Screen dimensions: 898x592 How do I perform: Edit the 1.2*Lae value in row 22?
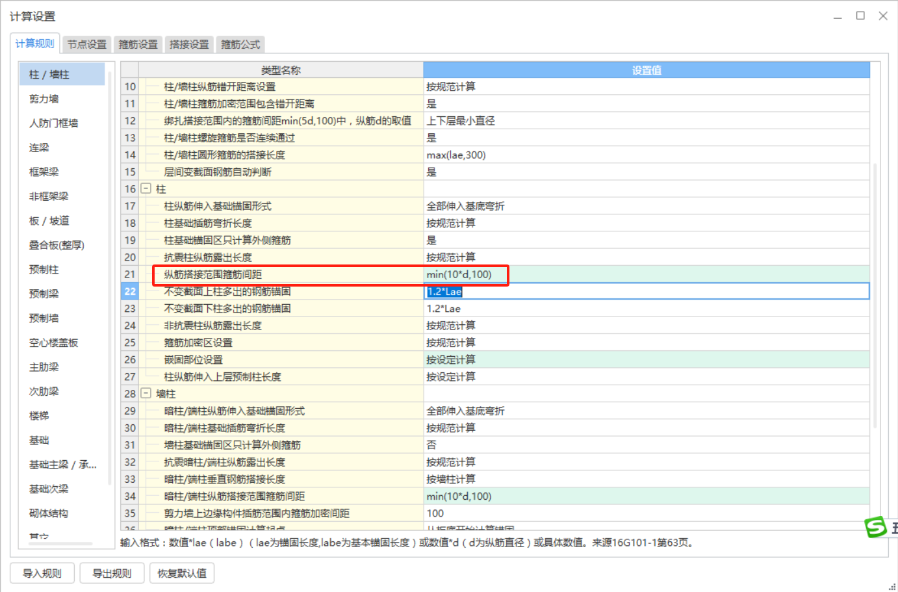click(647, 291)
